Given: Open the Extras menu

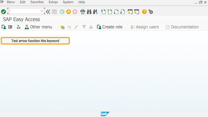Looking at the screenshot, I should click(x=53, y=2).
